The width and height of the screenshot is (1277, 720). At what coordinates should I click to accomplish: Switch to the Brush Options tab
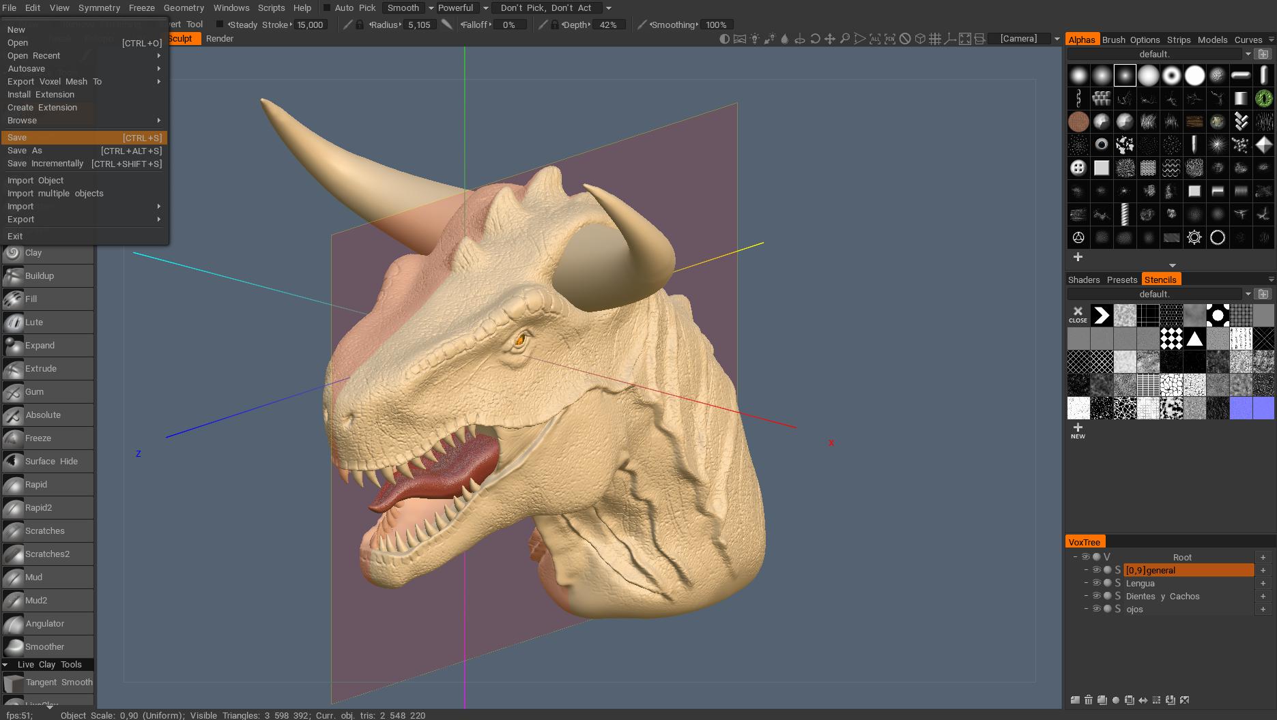click(x=1131, y=40)
